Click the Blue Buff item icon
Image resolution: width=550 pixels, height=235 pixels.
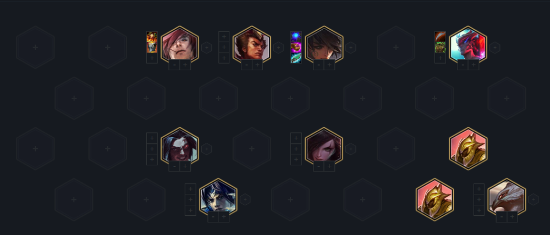point(296,37)
